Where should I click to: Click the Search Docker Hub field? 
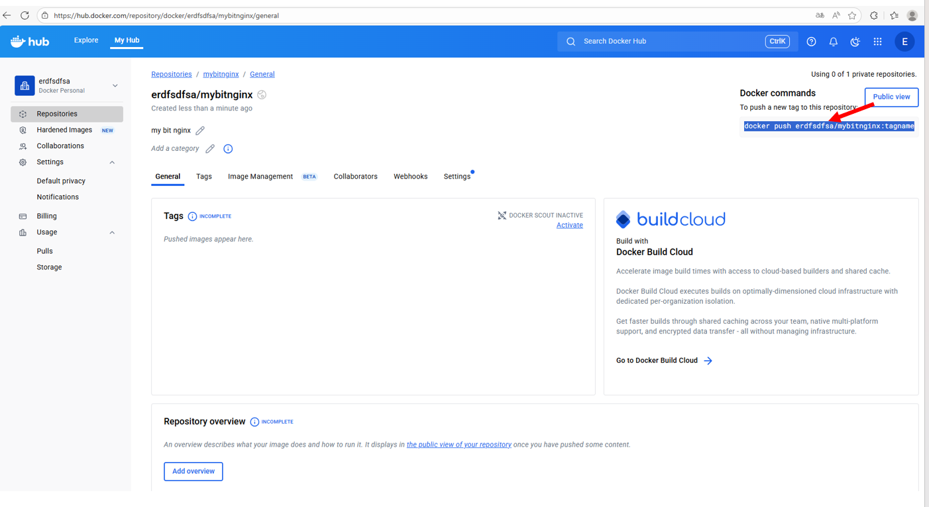pyautogui.click(x=678, y=42)
